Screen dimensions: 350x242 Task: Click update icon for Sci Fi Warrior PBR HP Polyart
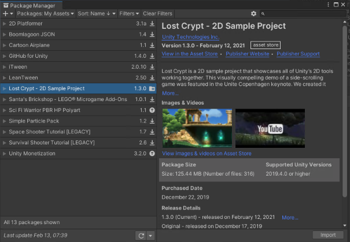(152, 110)
